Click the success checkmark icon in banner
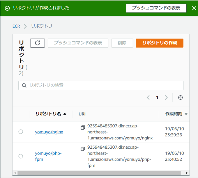The width and height of the screenshot is (198, 178). click(x=7, y=8)
